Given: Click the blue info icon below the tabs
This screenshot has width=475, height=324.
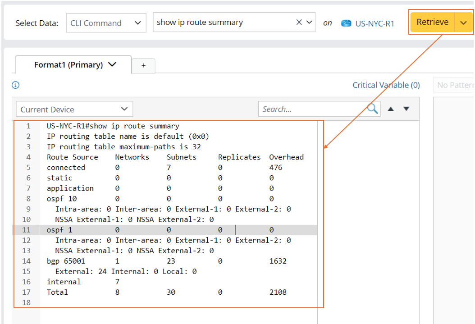Looking at the screenshot, I should (x=16, y=85).
